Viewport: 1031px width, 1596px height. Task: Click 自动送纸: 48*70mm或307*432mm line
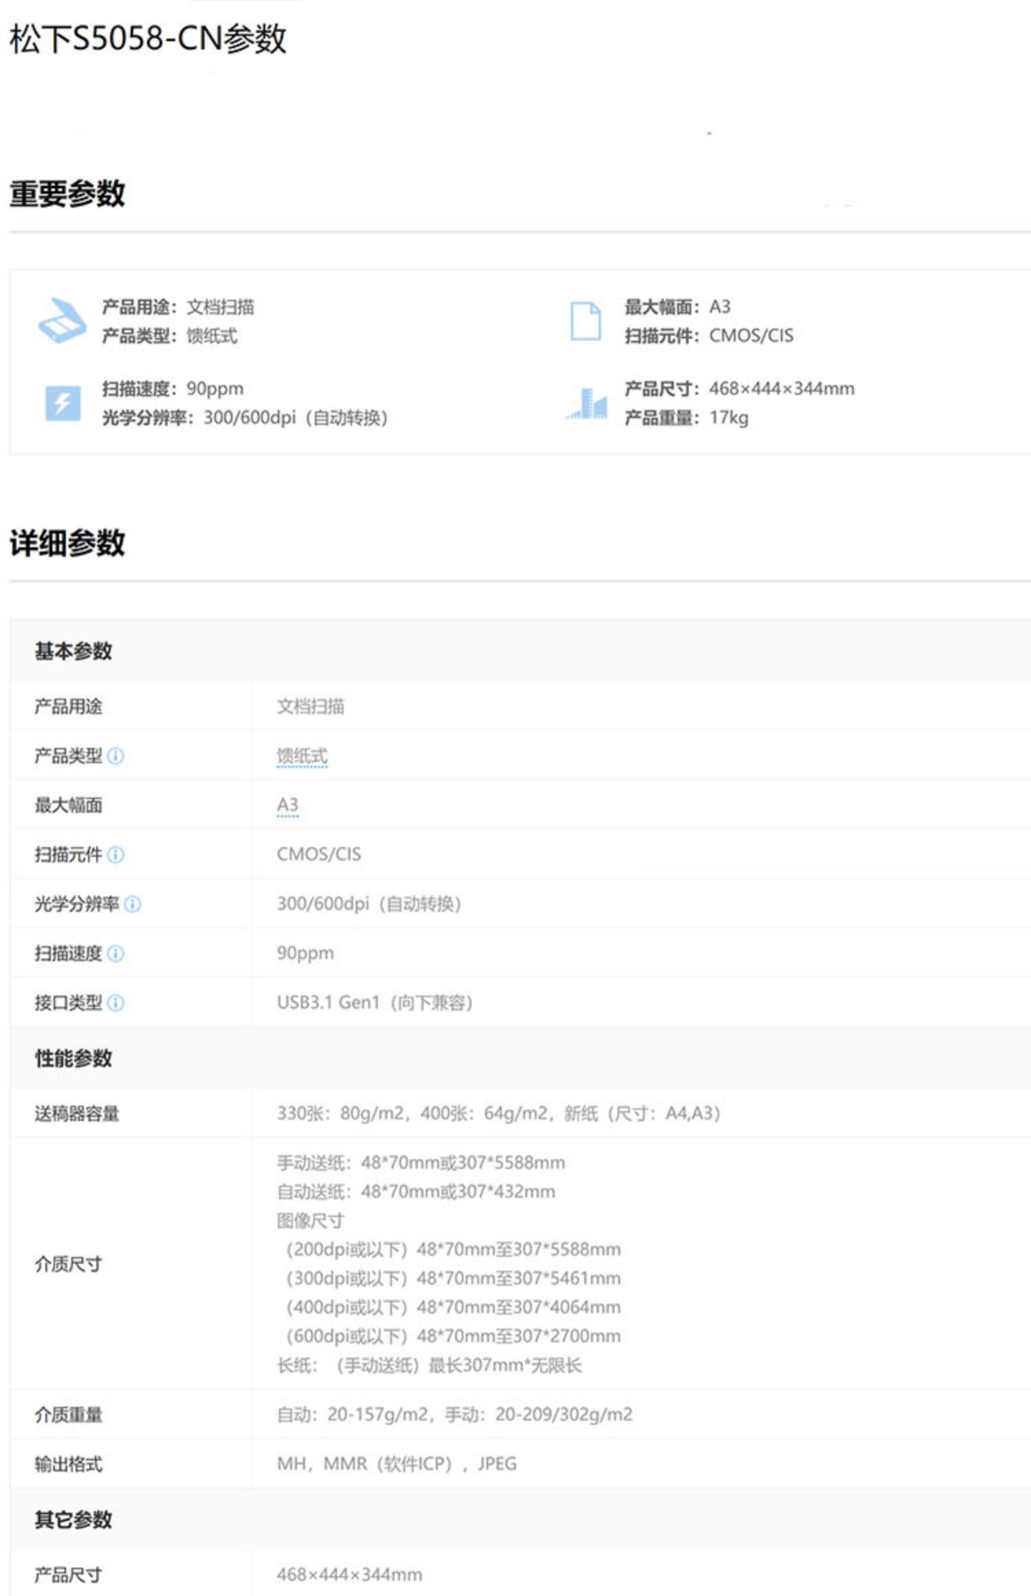tap(416, 1191)
